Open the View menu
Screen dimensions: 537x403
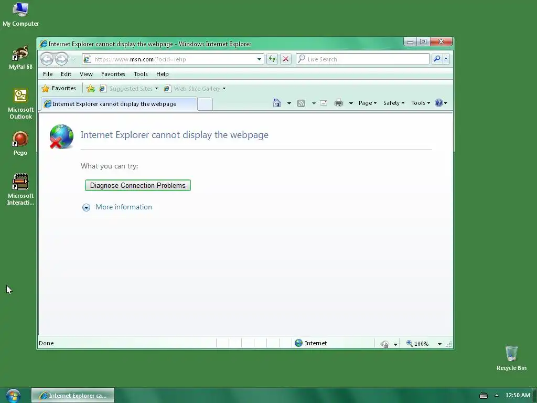point(86,74)
